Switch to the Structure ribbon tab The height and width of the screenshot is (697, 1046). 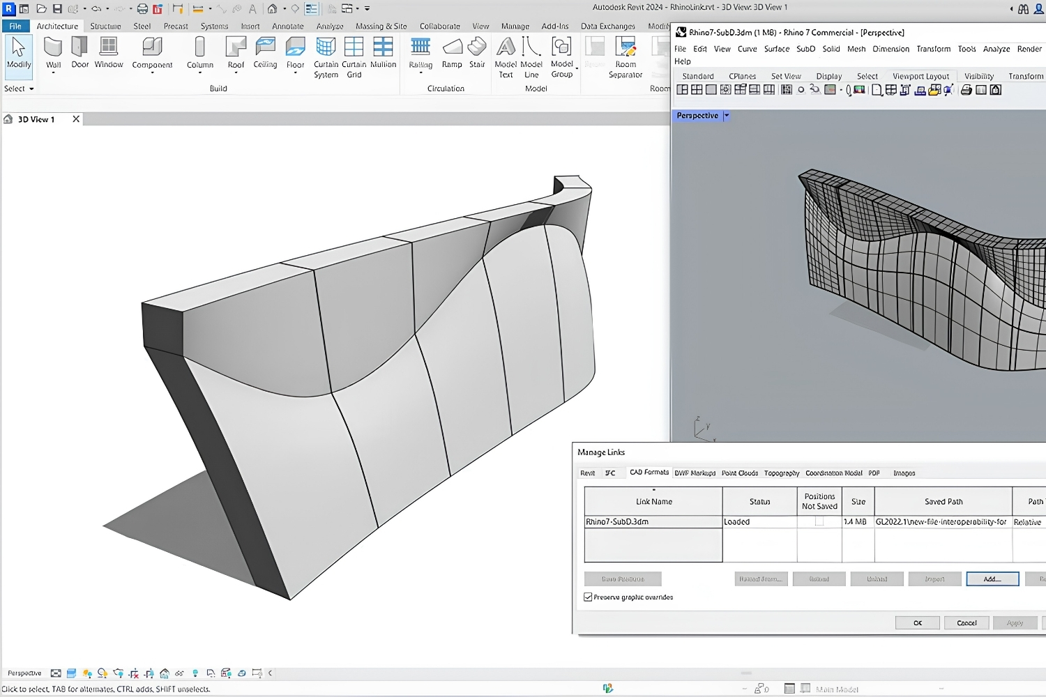[105, 26]
